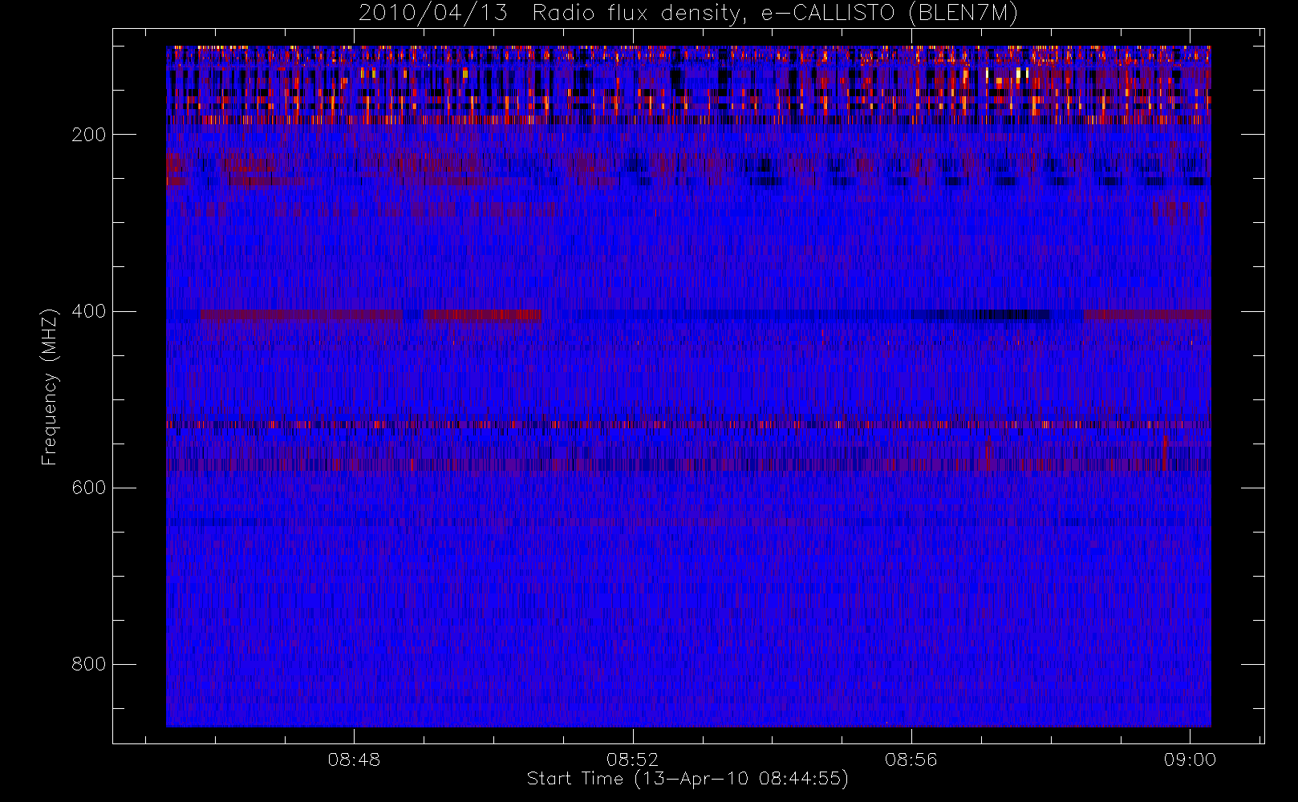Image resolution: width=1298 pixels, height=802 pixels.
Task: Click the "Start Time (13-Apr-10 08:44:55)" label
Action: coord(688,779)
